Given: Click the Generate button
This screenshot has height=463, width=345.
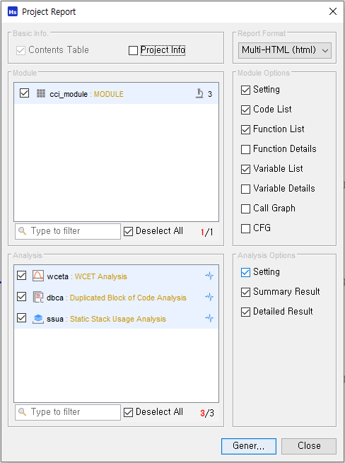Looking at the screenshot, I should (249, 446).
